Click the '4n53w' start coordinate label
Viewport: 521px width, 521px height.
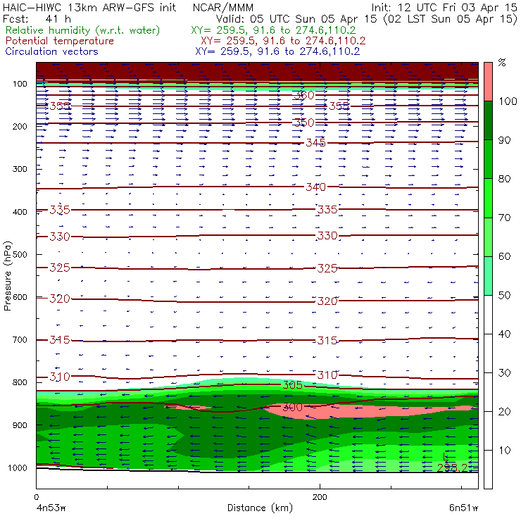pos(51,508)
